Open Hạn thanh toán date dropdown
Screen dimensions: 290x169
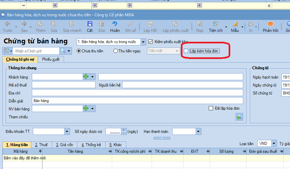pos(198,132)
